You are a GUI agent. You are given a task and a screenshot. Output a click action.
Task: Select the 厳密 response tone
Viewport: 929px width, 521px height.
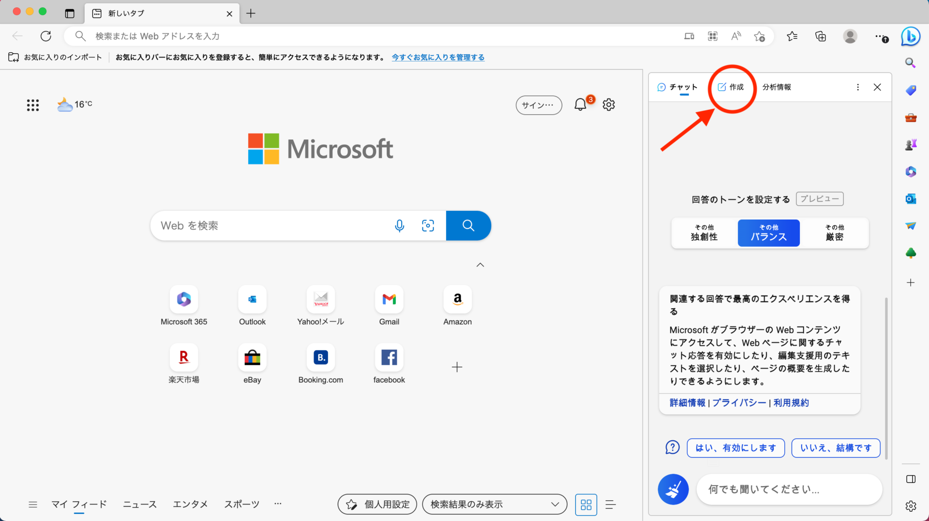(834, 233)
